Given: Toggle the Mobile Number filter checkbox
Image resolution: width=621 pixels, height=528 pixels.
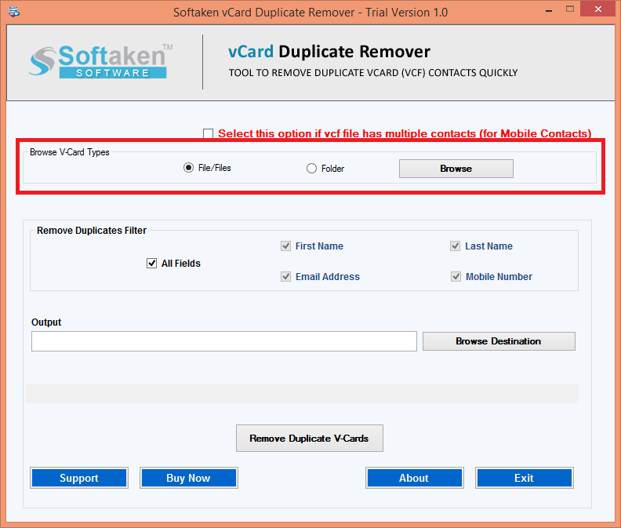Looking at the screenshot, I should pyautogui.click(x=456, y=277).
